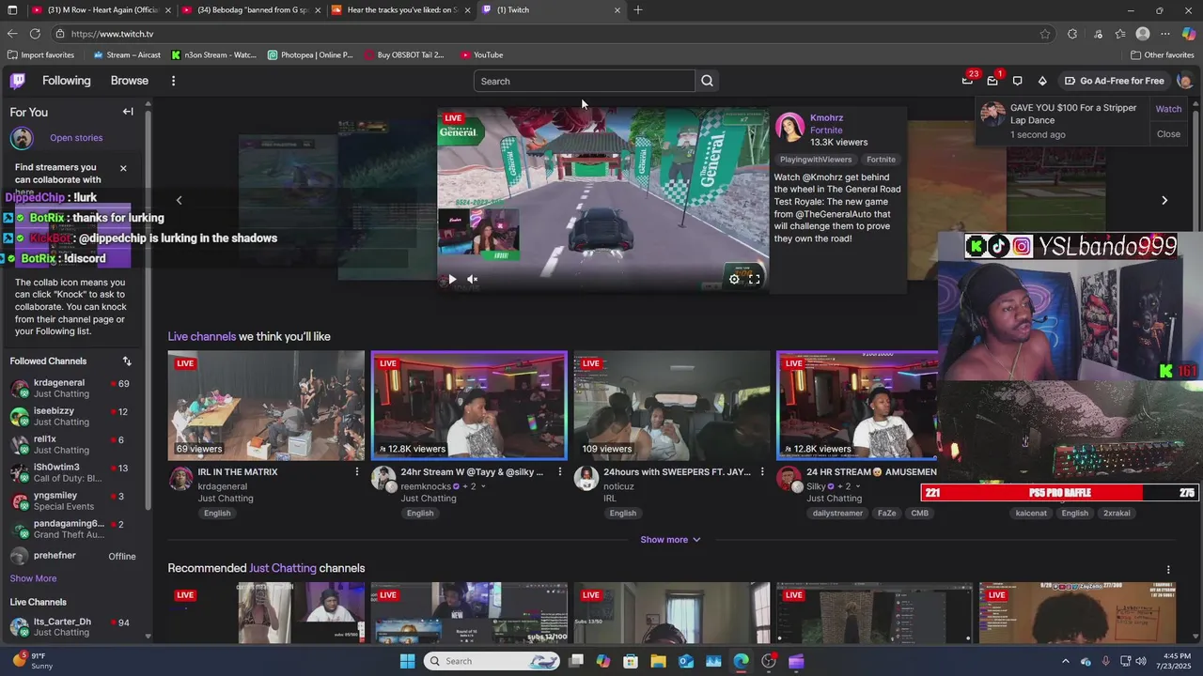Enter fullscreen on featured stream
This screenshot has width=1203, height=676.
click(754, 279)
